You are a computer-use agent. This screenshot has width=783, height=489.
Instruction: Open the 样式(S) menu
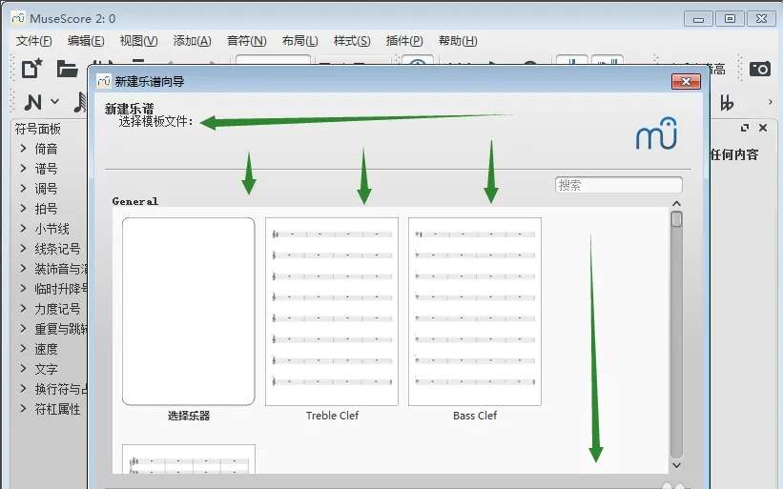[x=352, y=41]
